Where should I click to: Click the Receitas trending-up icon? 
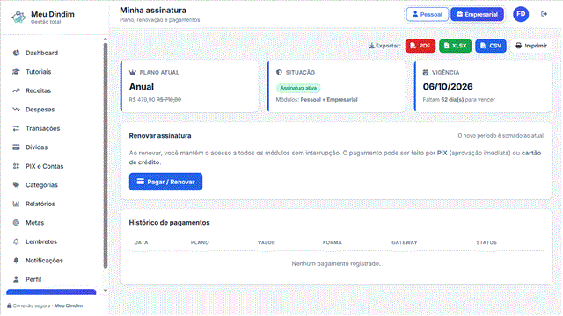[16, 90]
